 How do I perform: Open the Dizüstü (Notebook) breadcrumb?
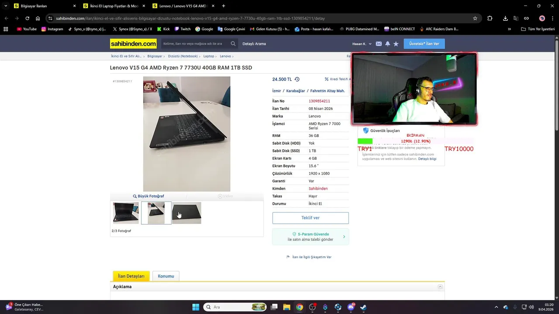point(183,56)
